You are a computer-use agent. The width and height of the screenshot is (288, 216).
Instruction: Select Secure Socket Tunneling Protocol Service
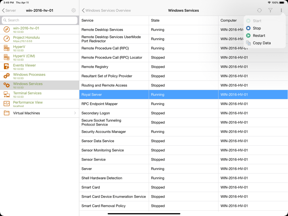point(183,122)
